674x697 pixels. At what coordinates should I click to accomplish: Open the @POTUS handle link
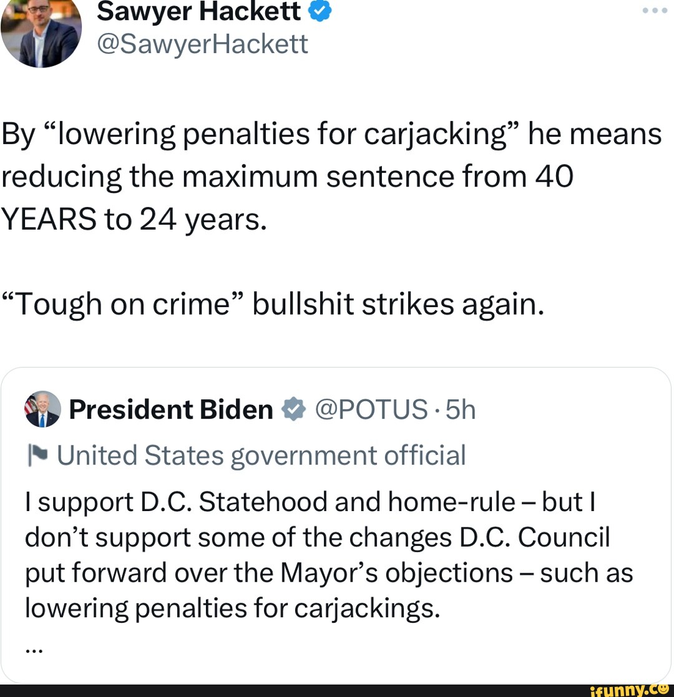[x=371, y=410]
